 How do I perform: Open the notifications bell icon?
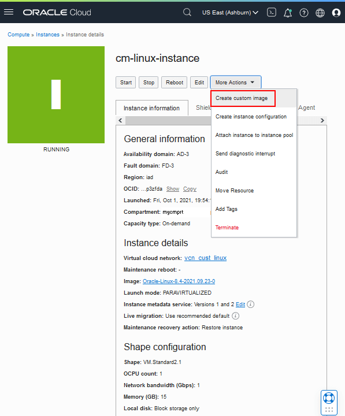[x=288, y=13]
